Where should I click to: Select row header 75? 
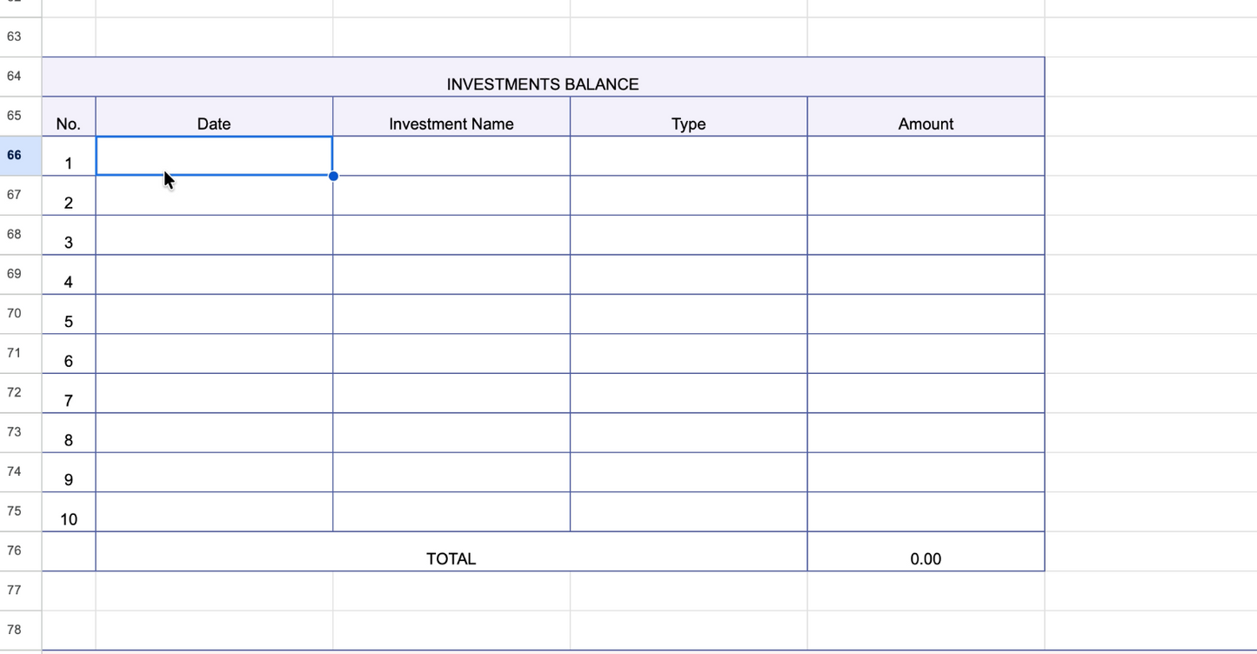point(21,512)
